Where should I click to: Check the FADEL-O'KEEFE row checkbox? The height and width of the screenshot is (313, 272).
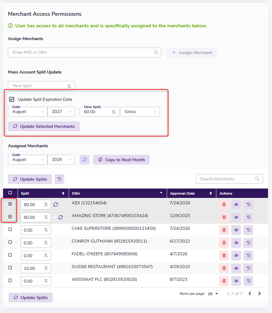pyautogui.click(x=10, y=255)
